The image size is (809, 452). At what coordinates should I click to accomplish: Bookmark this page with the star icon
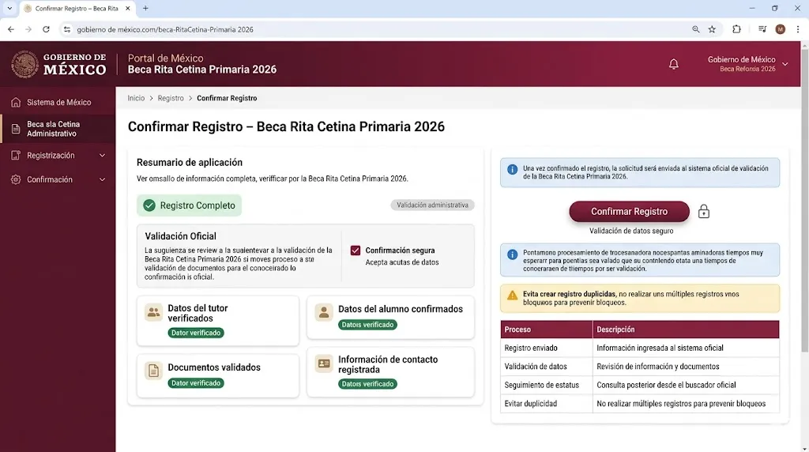pos(712,29)
